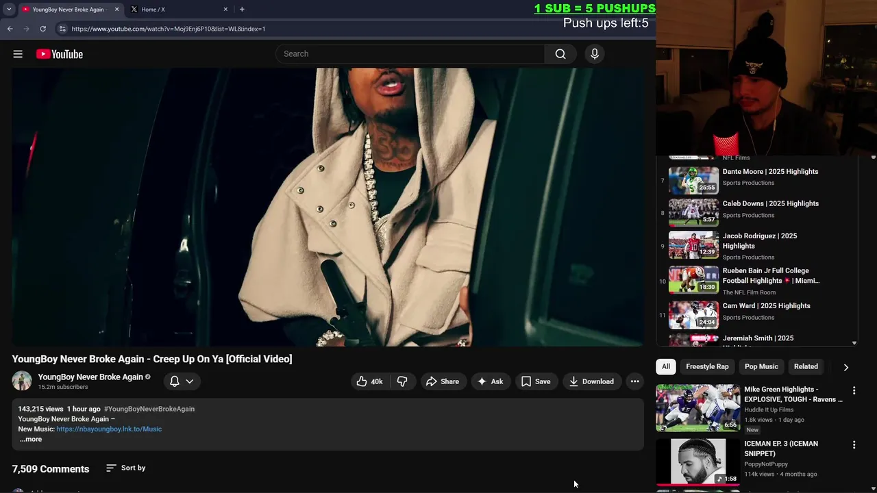Dislike the video with thumbs down
877x493 pixels.
pos(402,381)
